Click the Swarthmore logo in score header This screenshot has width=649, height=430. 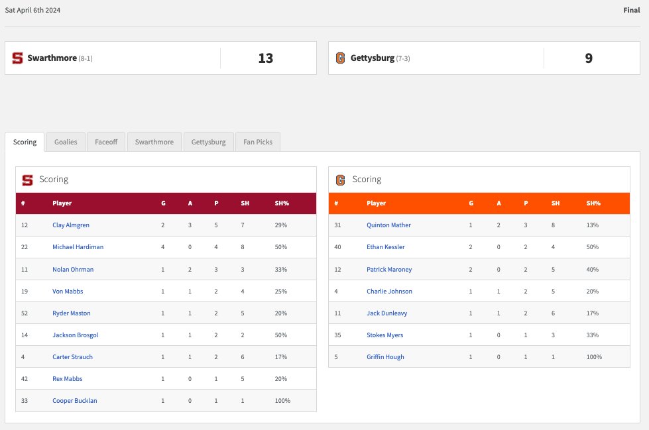click(x=17, y=58)
